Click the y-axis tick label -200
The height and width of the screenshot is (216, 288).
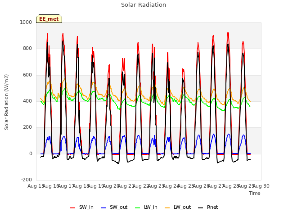27,180
